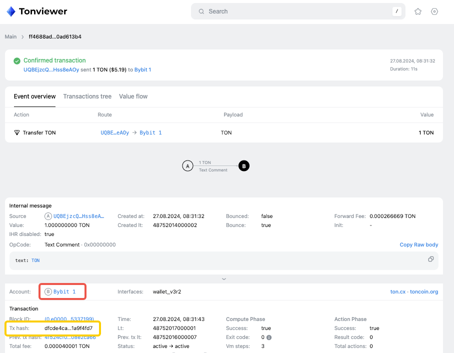
Task: Open the settings icon in header
Action: (434, 11)
